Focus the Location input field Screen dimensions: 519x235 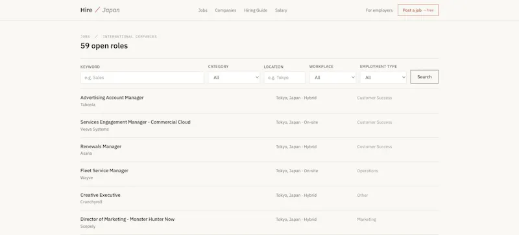[284, 78]
